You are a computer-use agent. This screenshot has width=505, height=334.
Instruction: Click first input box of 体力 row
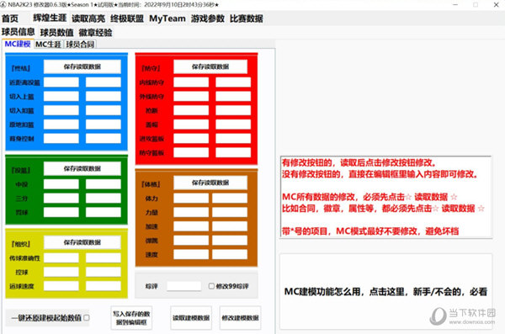point(191,198)
